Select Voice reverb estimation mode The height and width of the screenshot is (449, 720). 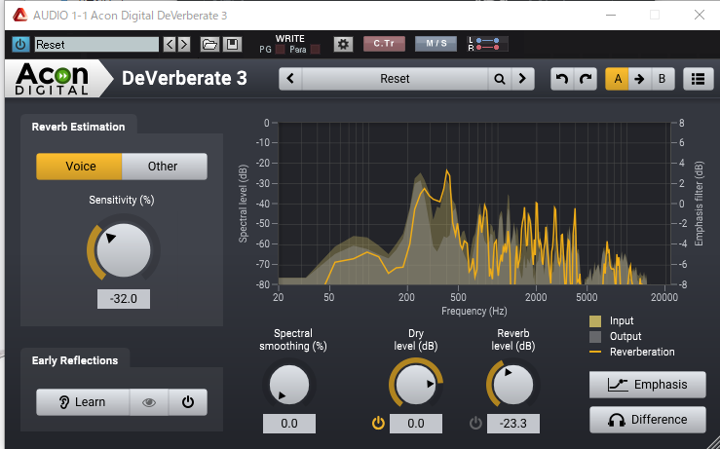click(x=79, y=167)
